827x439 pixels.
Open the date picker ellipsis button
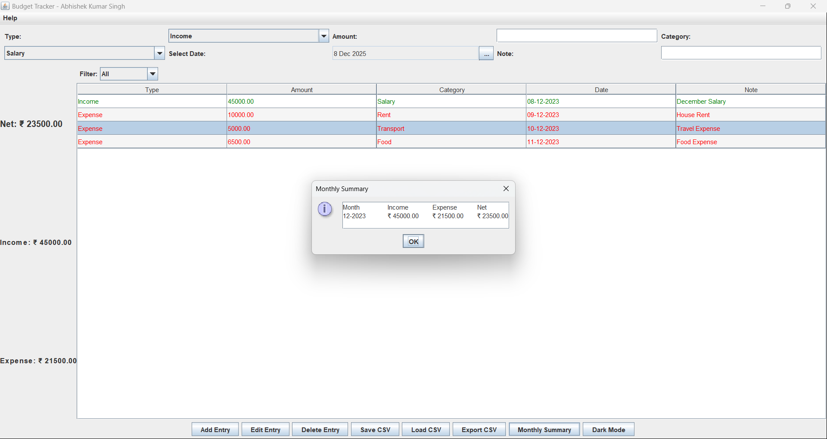tap(486, 53)
